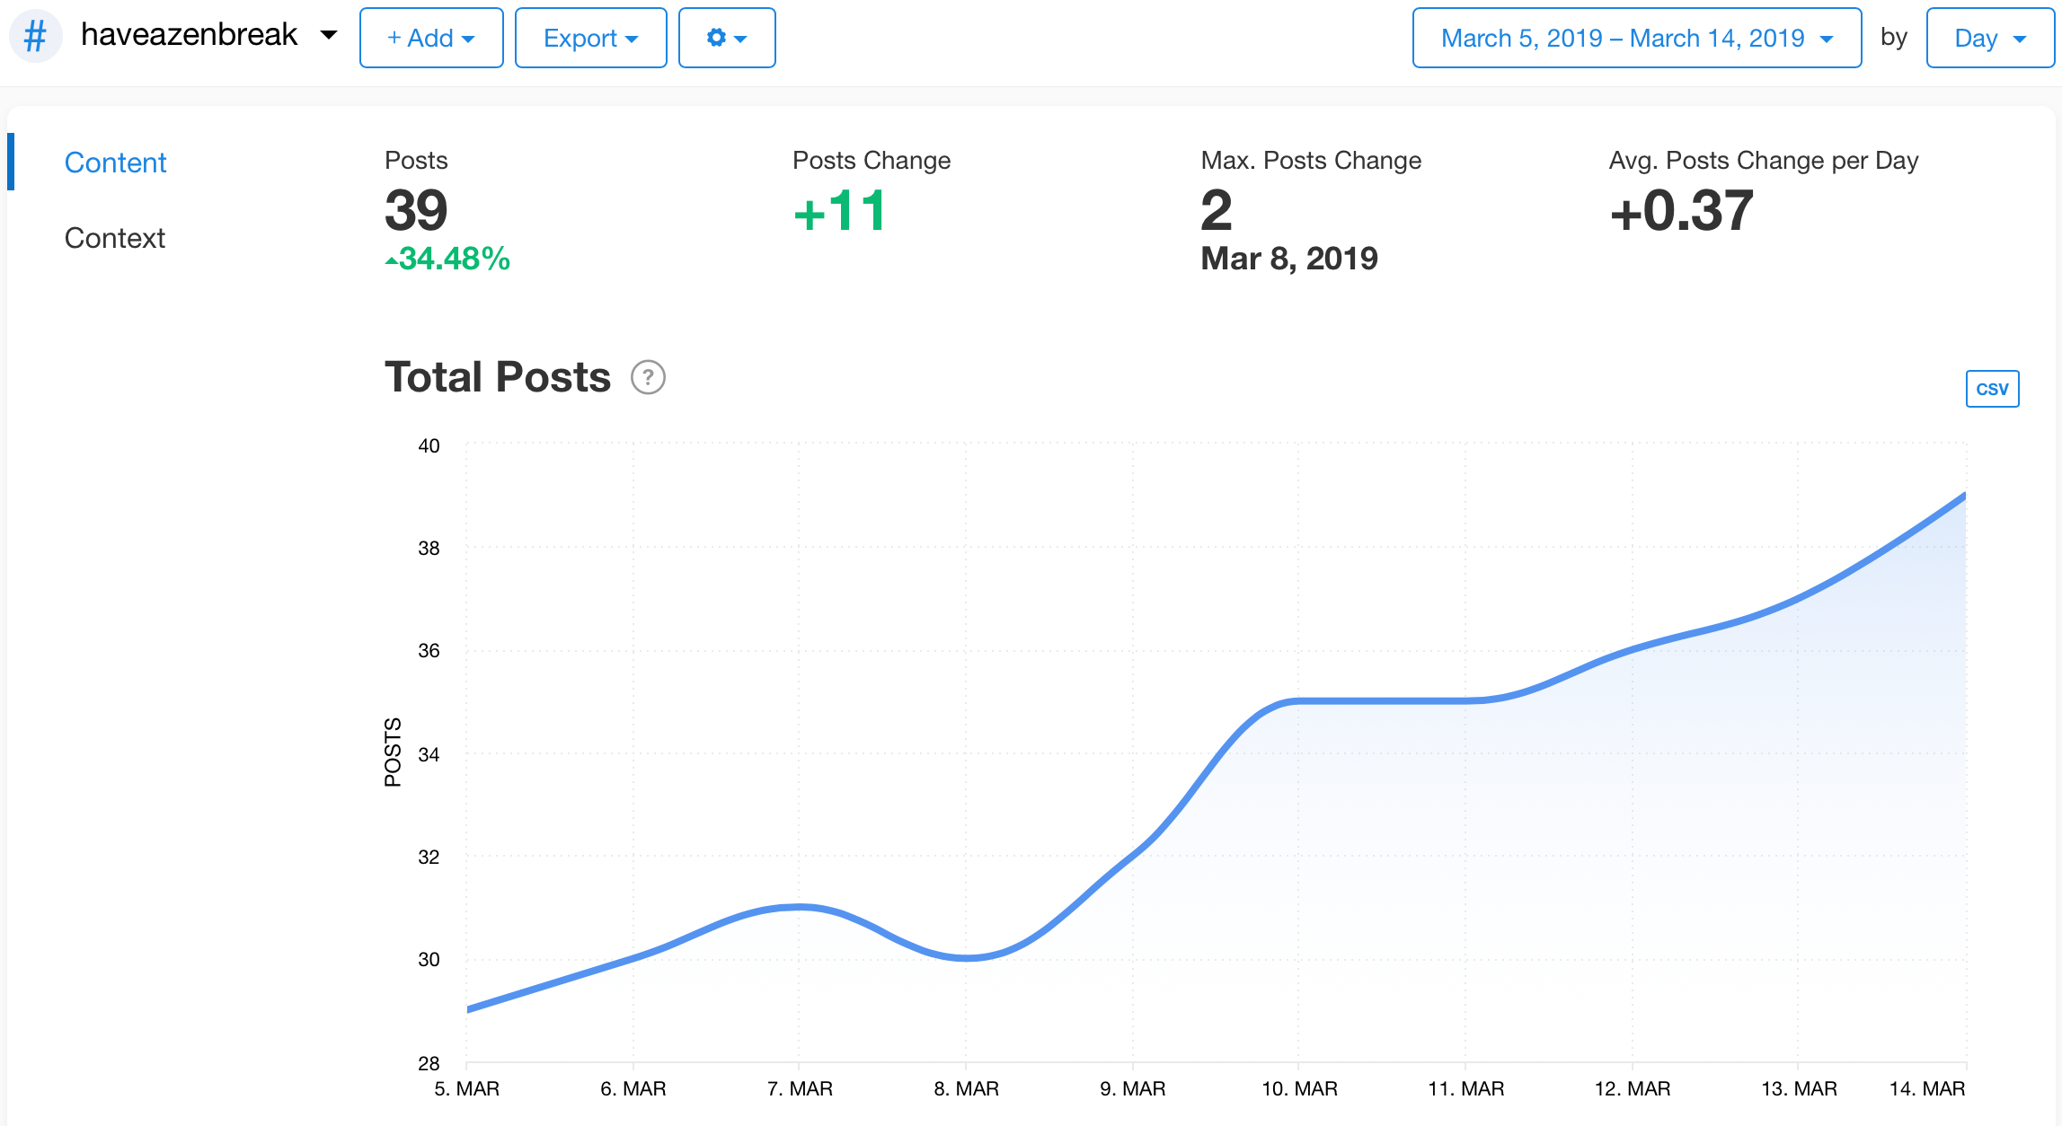
Task: Click the 14. MAR chart endpoint
Action: point(1964,496)
